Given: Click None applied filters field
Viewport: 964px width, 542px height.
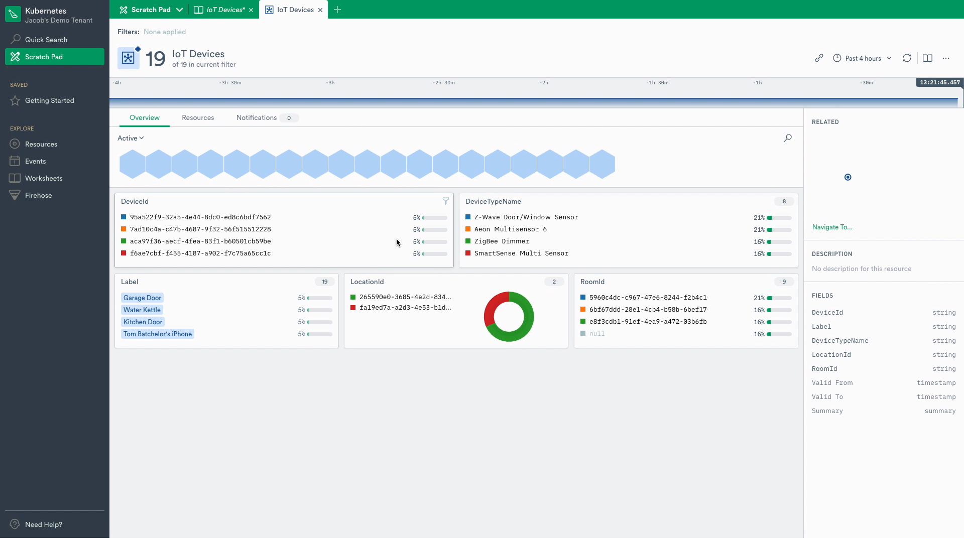Looking at the screenshot, I should point(165,32).
